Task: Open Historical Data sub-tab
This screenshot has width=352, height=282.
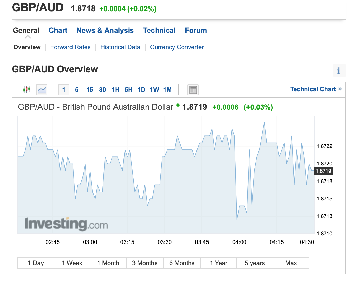Action: pyautogui.click(x=120, y=47)
